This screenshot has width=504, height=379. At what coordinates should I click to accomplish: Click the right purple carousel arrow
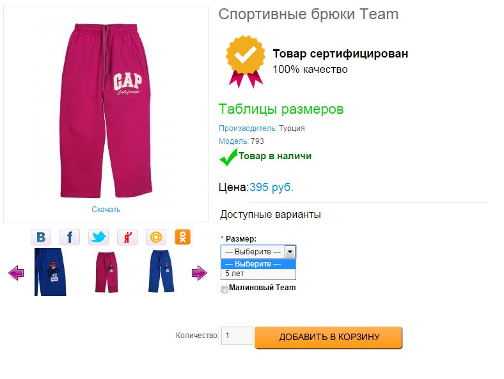[x=200, y=273]
